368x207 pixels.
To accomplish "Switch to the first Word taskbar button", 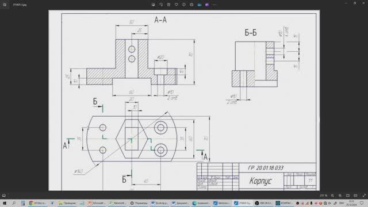I will coord(160,203).
